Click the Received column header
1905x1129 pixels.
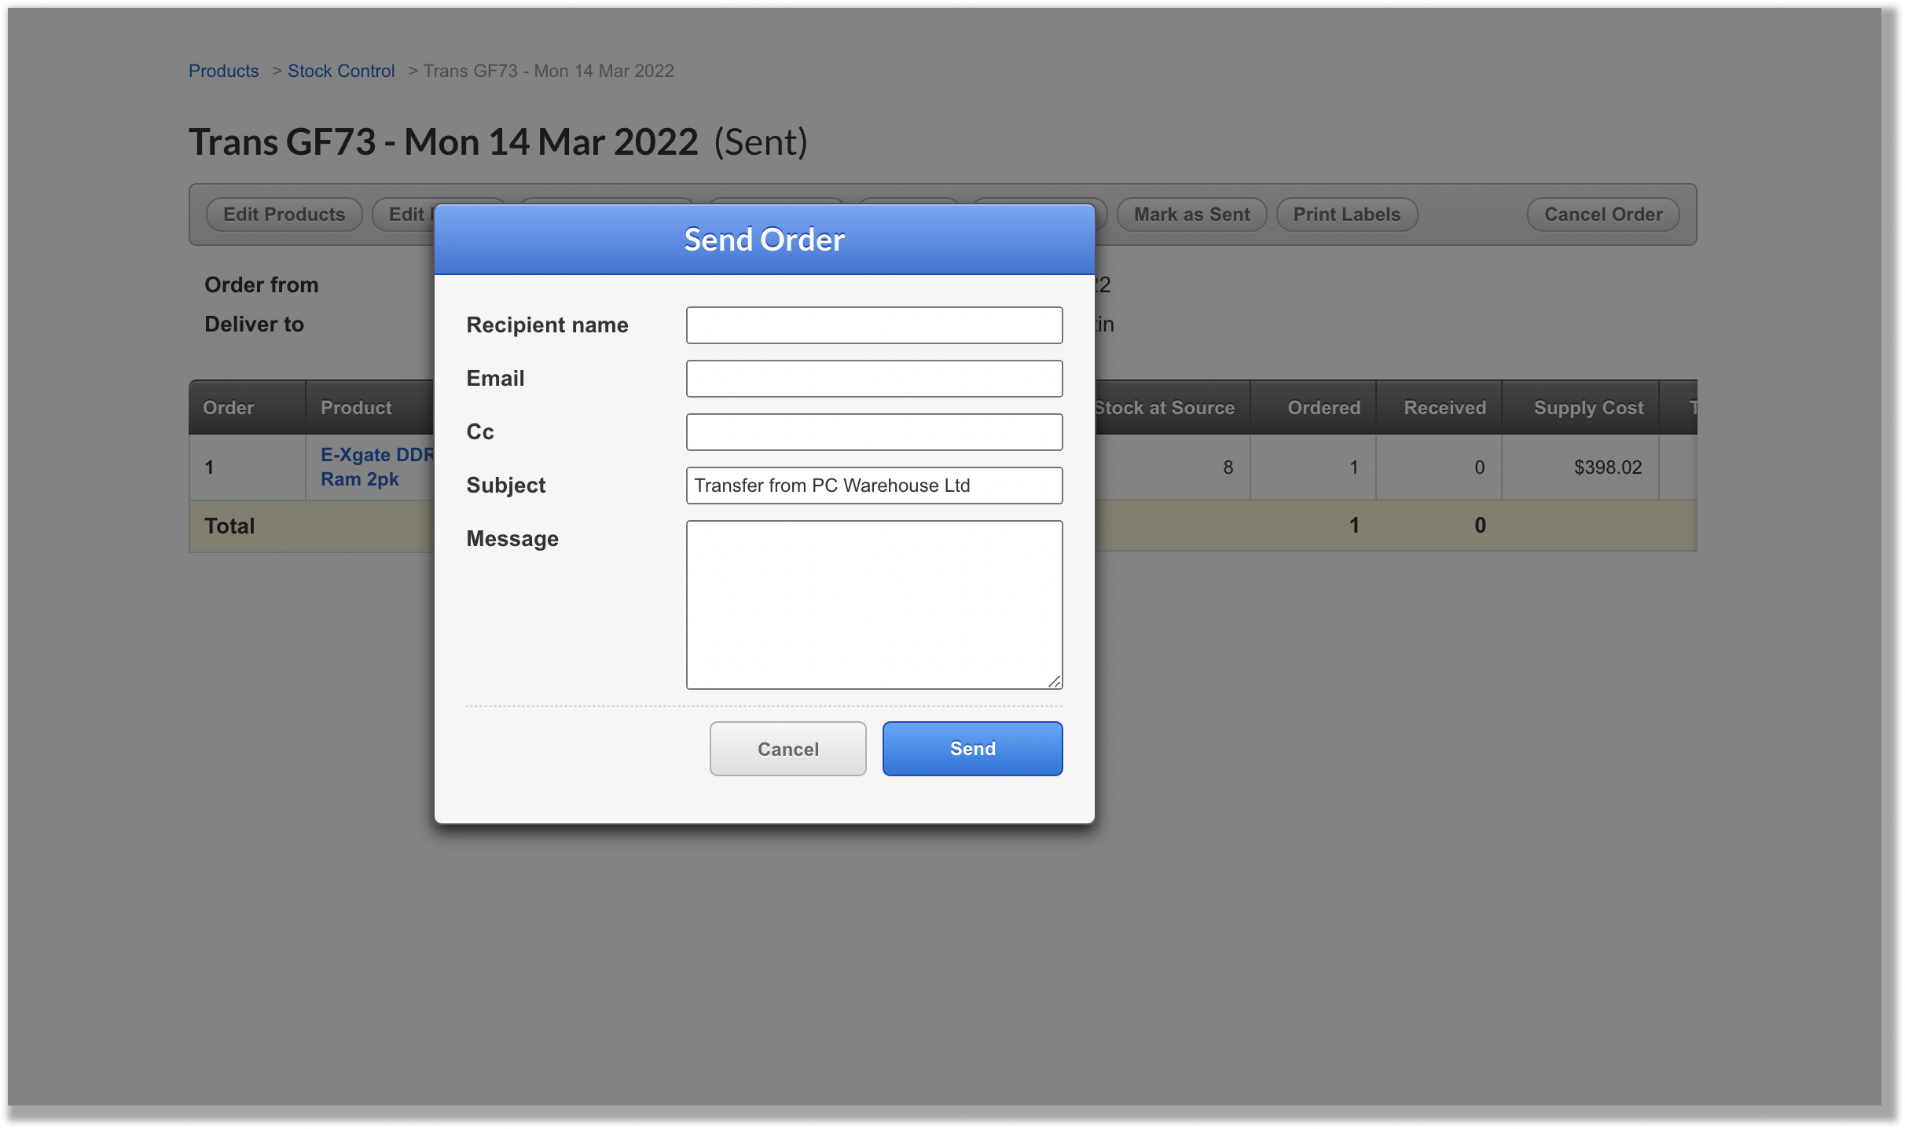pos(1439,408)
